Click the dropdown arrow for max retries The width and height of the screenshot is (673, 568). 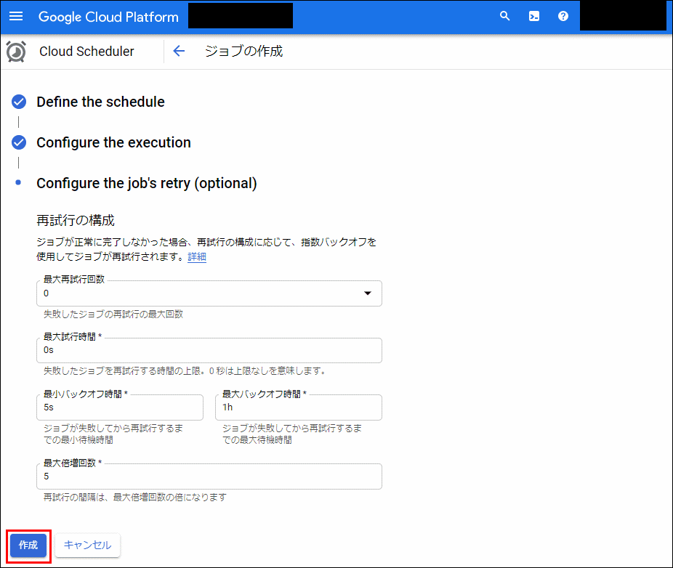pos(368,293)
